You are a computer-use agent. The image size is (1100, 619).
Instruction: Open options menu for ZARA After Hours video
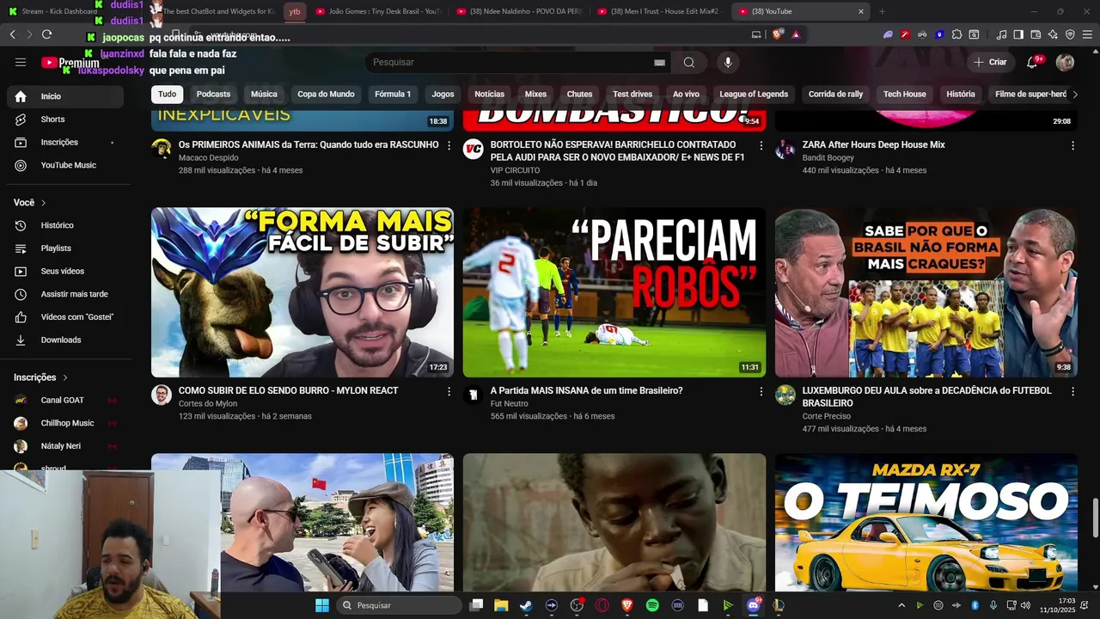click(1072, 146)
